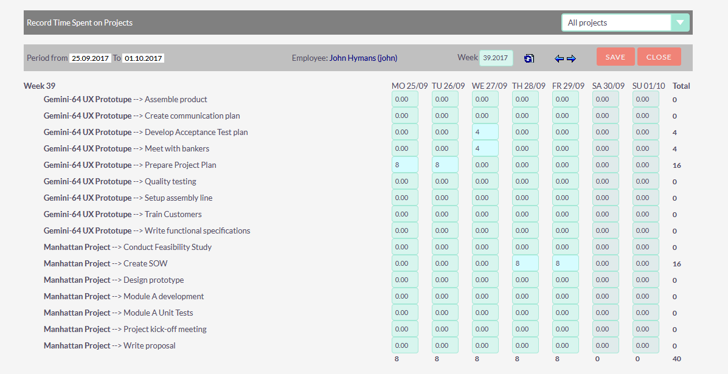Image resolution: width=728 pixels, height=374 pixels.
Task: Click 'Manhattan Project --> Create SOW' row label
Action: coord(105,263)
